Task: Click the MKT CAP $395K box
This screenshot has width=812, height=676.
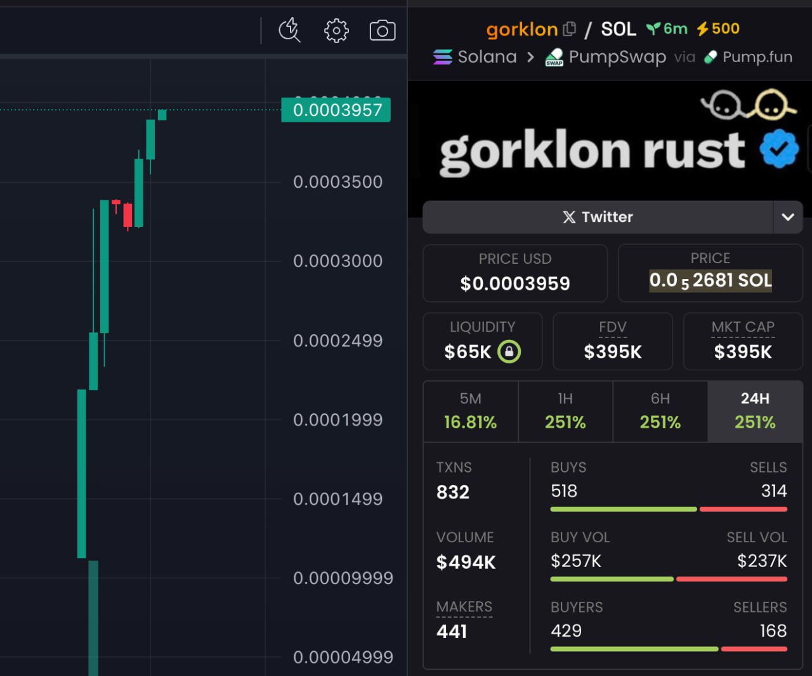Action: coord(743,341)
